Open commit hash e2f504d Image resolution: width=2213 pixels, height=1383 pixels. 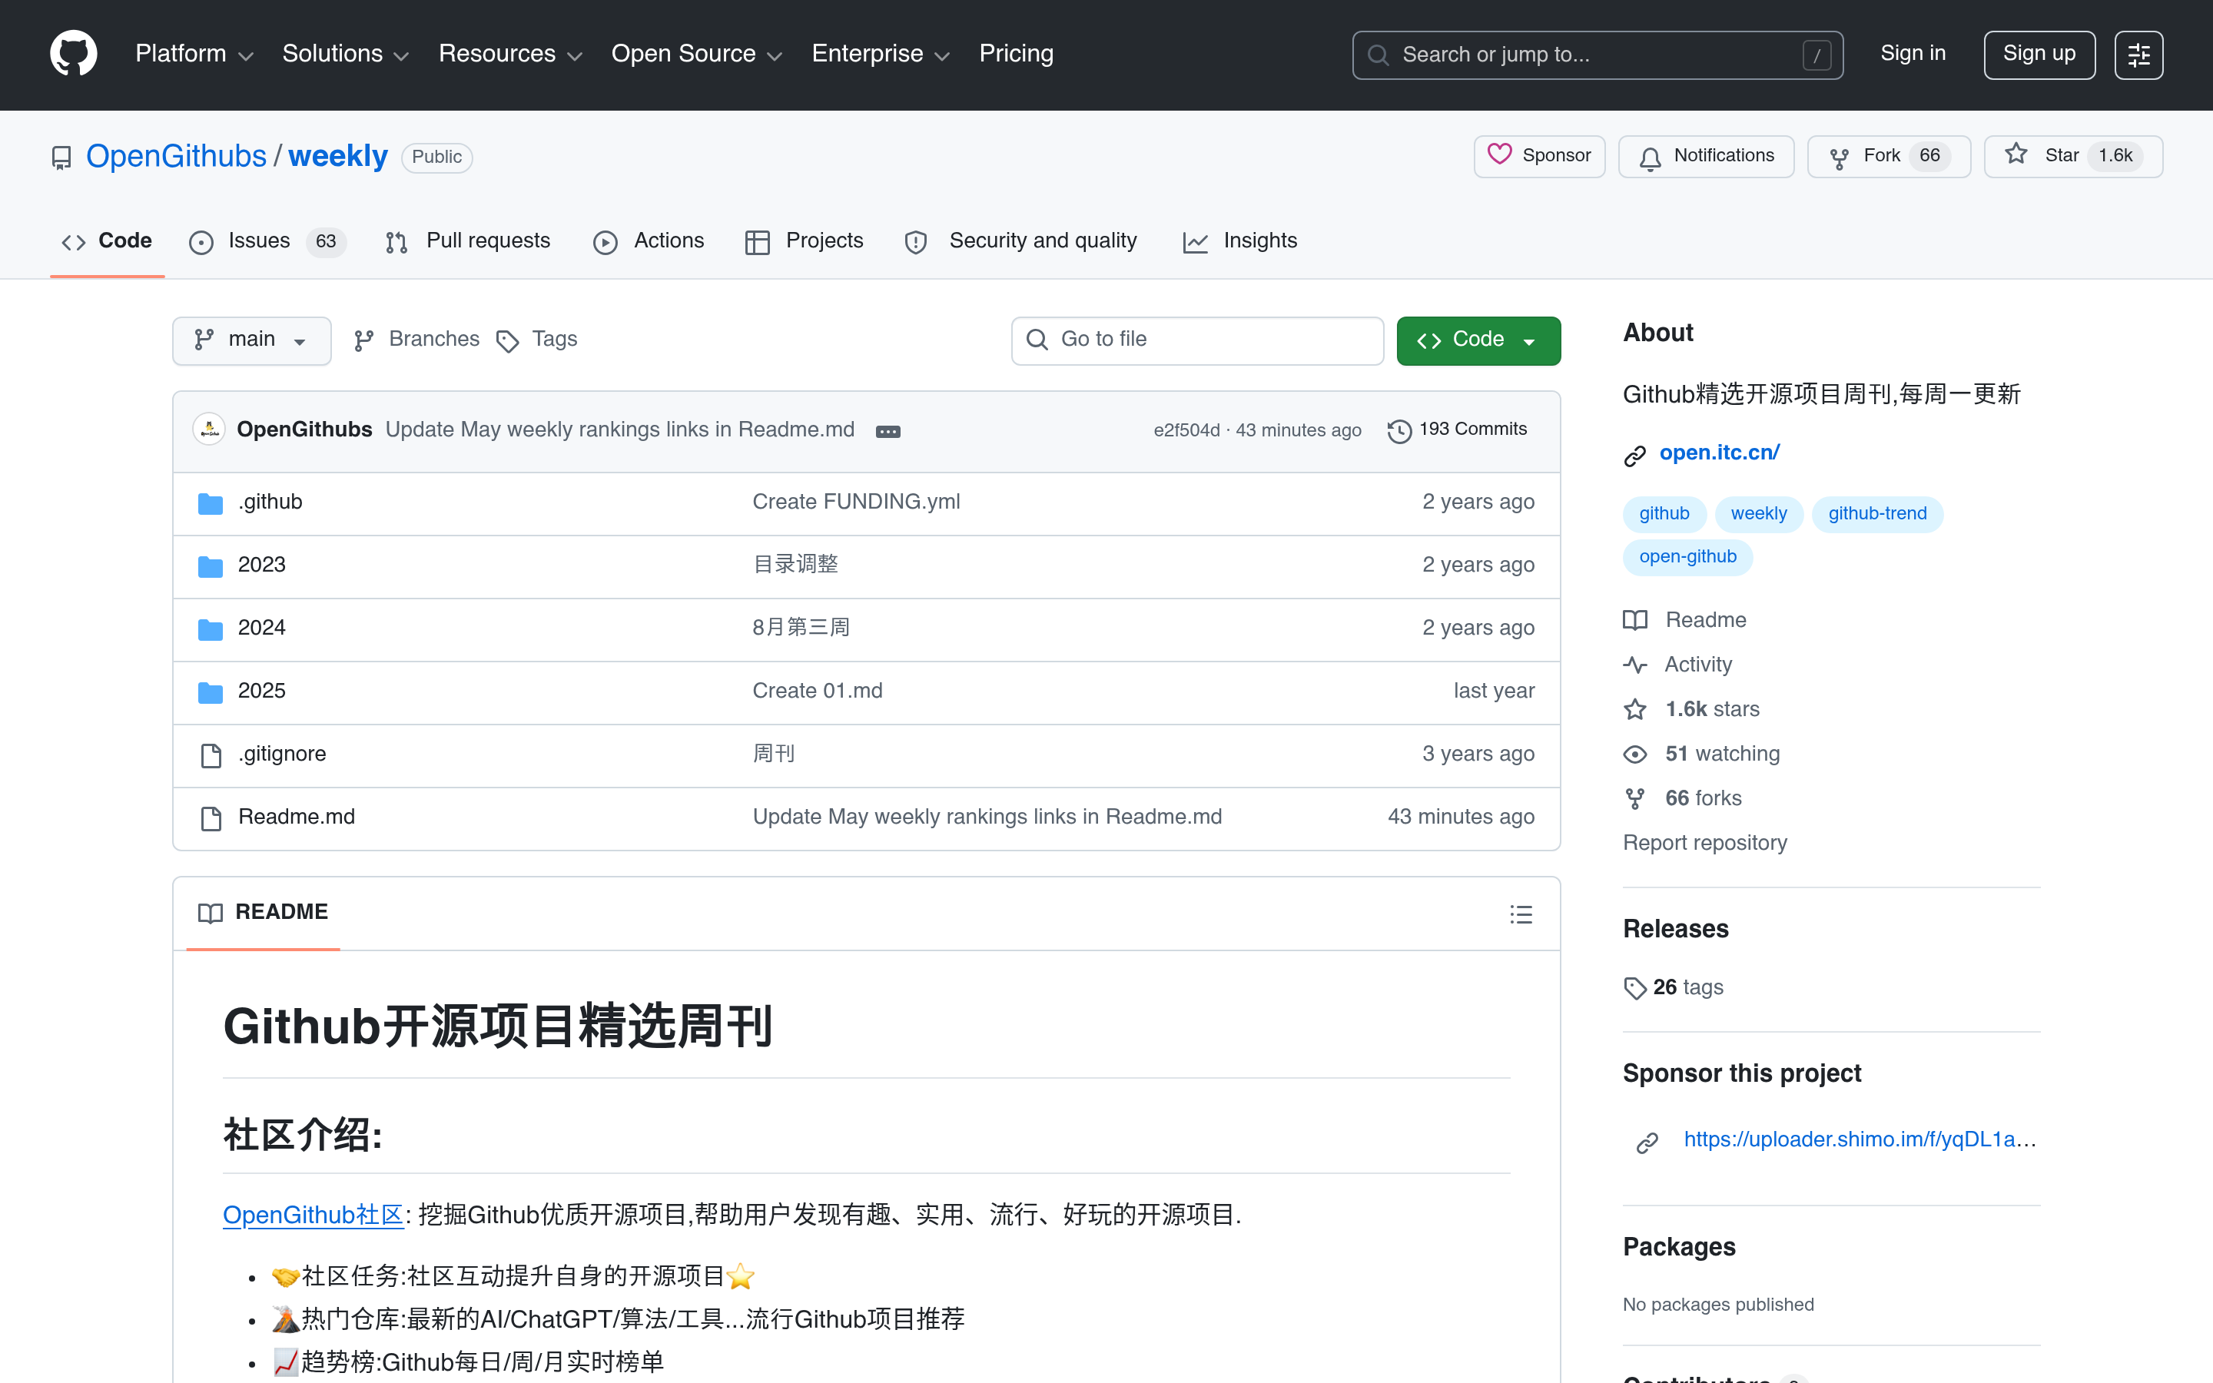click(x=1186, y=431)
